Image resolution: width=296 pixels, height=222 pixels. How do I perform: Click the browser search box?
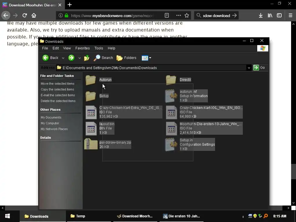(x=216, y=16)
